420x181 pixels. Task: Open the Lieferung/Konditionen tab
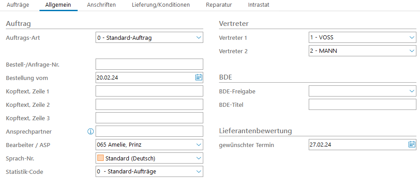161,5
